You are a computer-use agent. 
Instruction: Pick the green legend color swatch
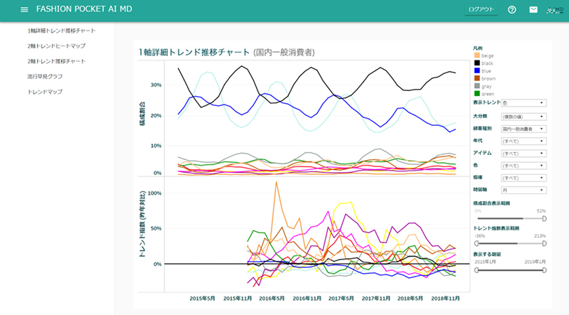477,93
